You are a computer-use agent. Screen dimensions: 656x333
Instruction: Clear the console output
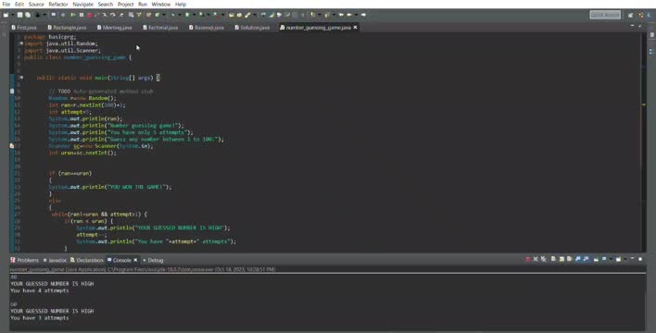(553, 260)
